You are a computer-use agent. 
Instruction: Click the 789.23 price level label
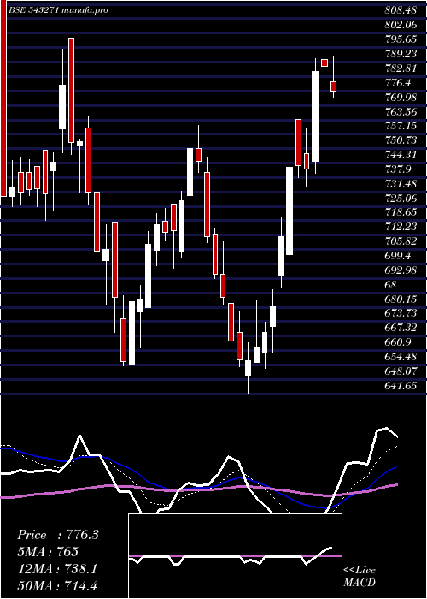click(401, 54)
